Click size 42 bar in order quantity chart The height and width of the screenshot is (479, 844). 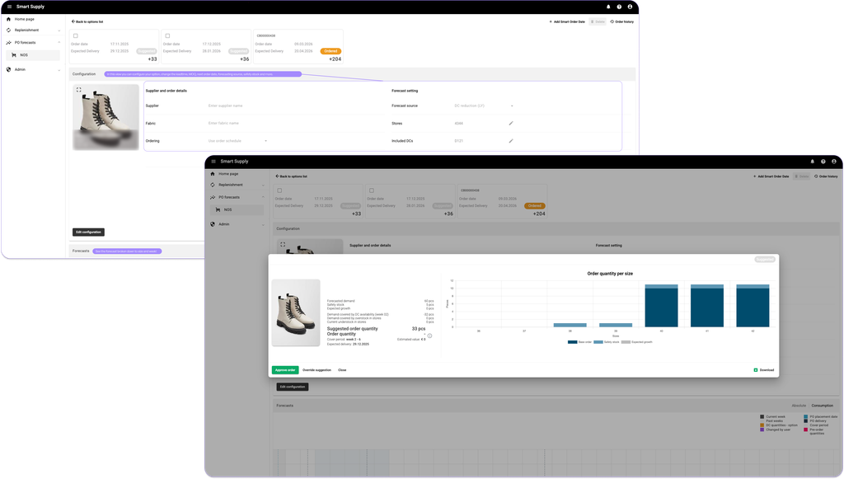[753, 305]
